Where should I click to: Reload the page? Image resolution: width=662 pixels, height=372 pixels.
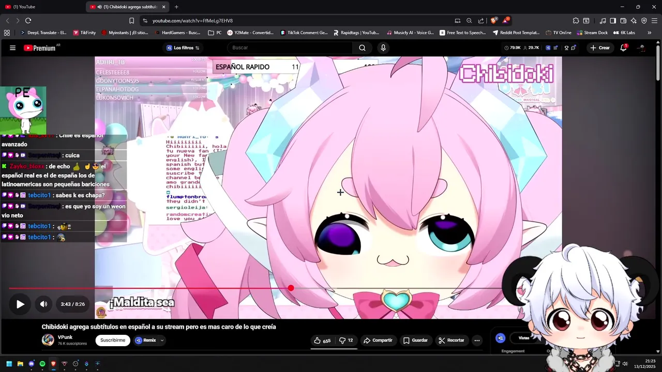[28, 21]
